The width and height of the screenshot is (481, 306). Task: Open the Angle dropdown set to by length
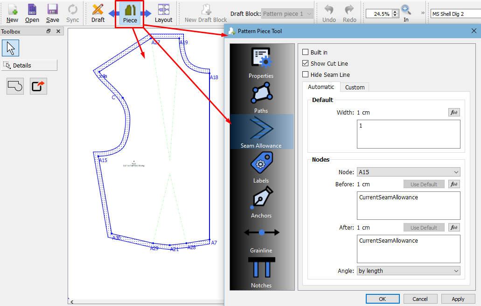pos(408,271)
